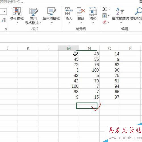This screenshot has height=142, width=142.
Task: Click the Format as Table (套用表格格式) icon
Action: [x=34, y=12]
